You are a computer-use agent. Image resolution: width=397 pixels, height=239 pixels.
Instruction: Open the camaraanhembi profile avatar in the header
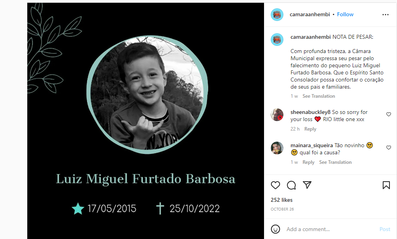277,15
